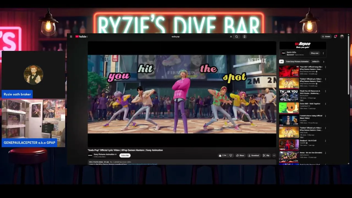Select 'From Sony Pictures Animation' chip
The height and width of the screenshot is (198, 352).
point(297,62)
